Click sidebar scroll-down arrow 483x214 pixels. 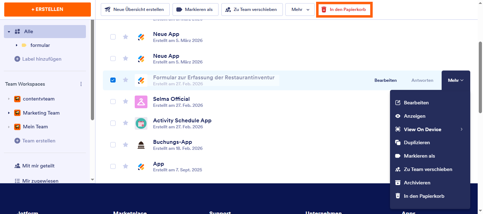click(x=93, y=179)
